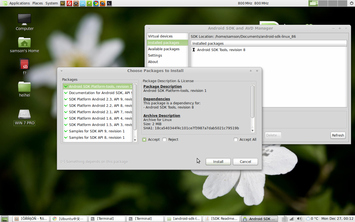Open the blue waveform app launcher icon
This screenshot has height=222, width=355.
click(x=83, y=3)
